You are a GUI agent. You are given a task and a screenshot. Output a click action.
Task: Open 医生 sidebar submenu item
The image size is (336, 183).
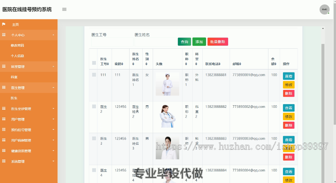(x=14, y=98)
